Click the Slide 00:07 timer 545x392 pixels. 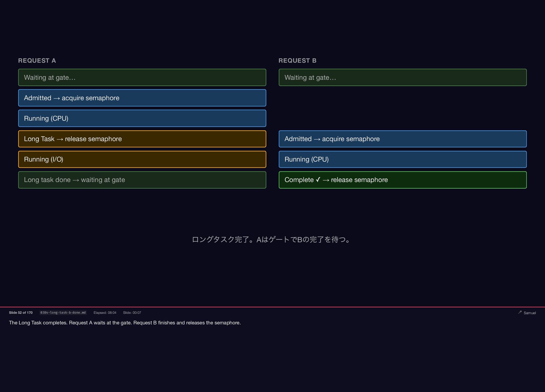point(132,312)
